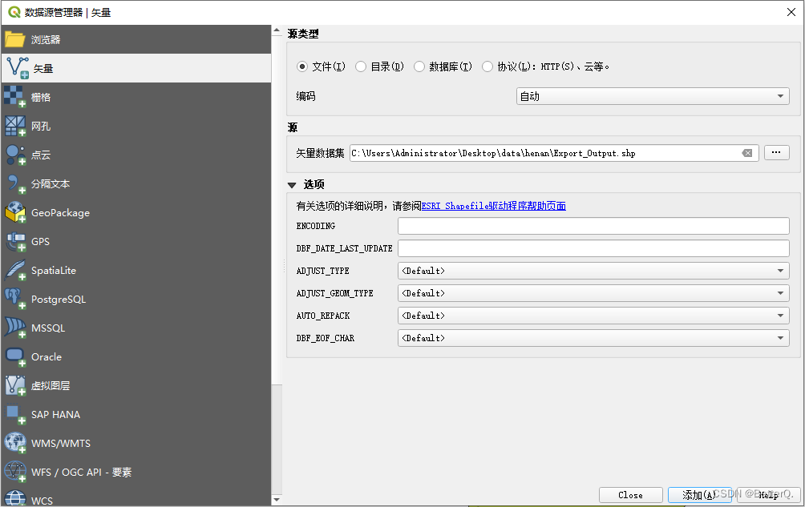Switch to the GeoPackage tab label

pyautogui.click(x=61, y=213)
